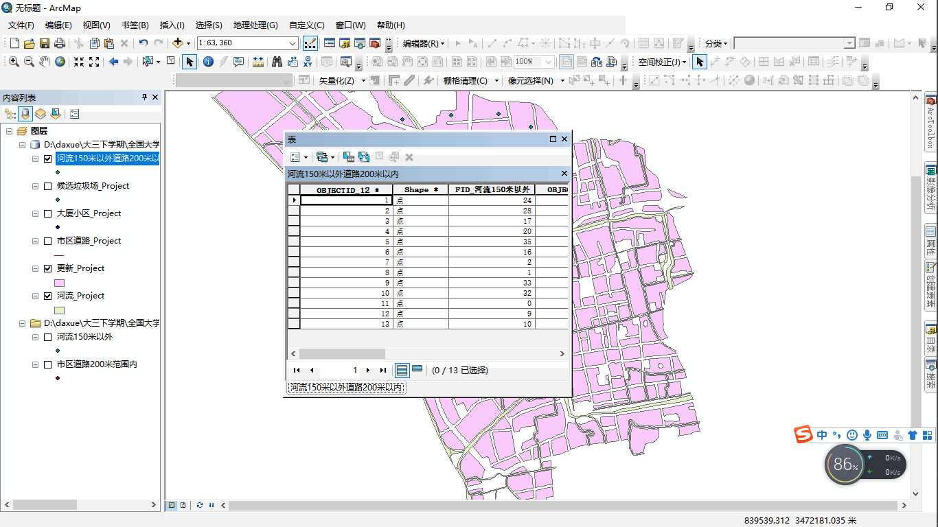Click the OBJECTCTID_12 column header
This screenshot has height=527, width=938.
346,189
